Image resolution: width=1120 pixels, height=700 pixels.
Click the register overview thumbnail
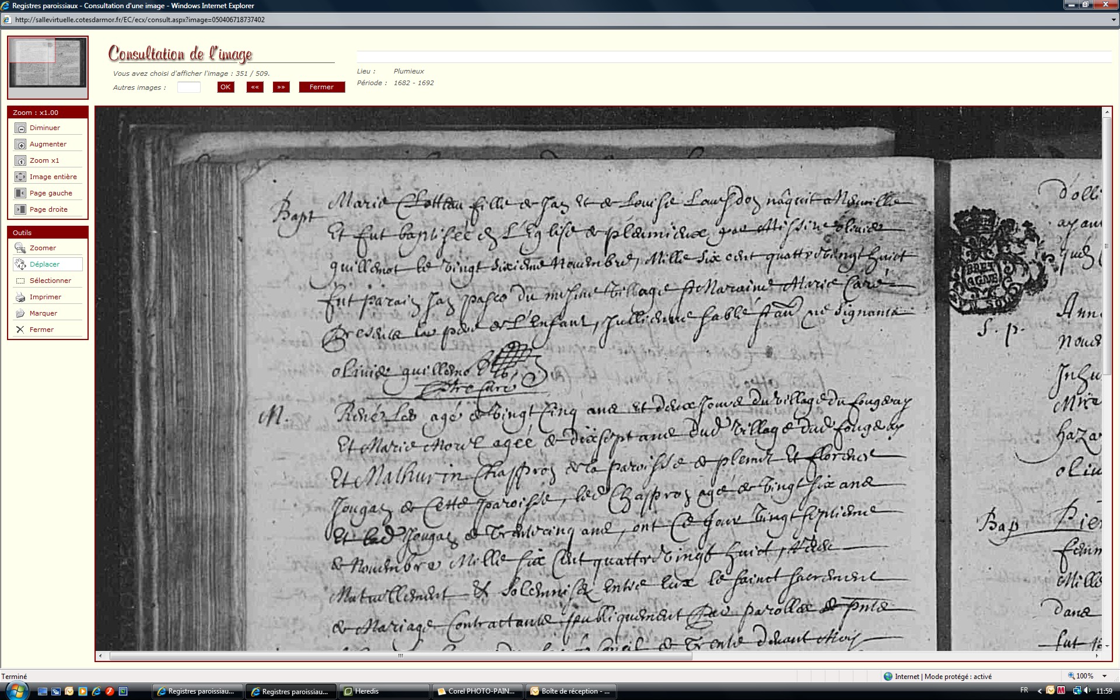click(48, 62)
